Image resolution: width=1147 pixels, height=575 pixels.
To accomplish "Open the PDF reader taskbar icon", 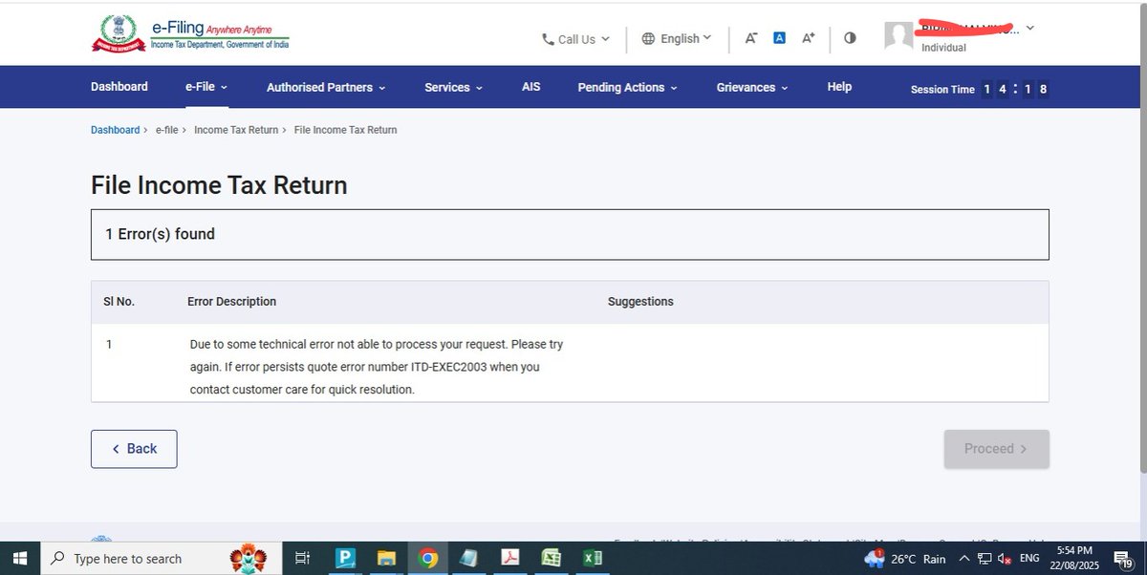I will coord(510,559).
